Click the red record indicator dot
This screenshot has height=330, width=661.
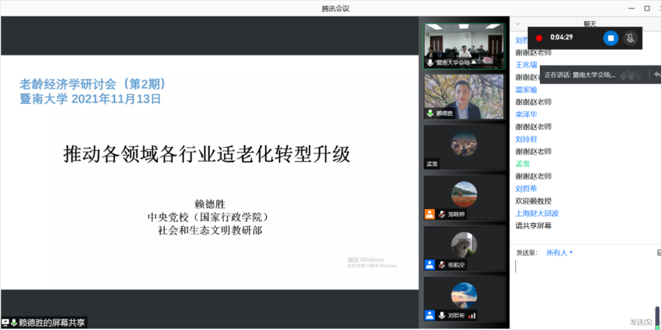tap(539, 38)
